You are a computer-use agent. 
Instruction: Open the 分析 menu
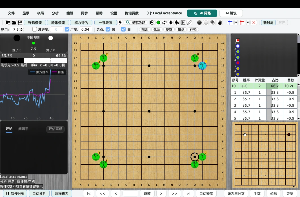point(55,13)
